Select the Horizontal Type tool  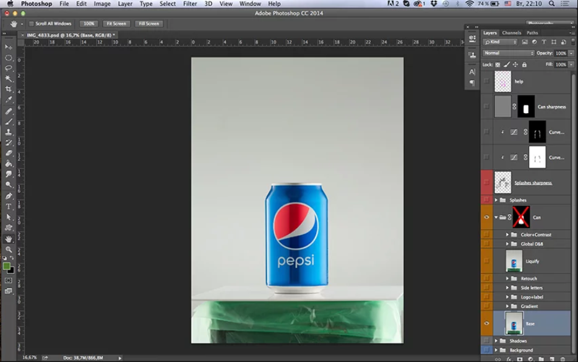[9, 207]
